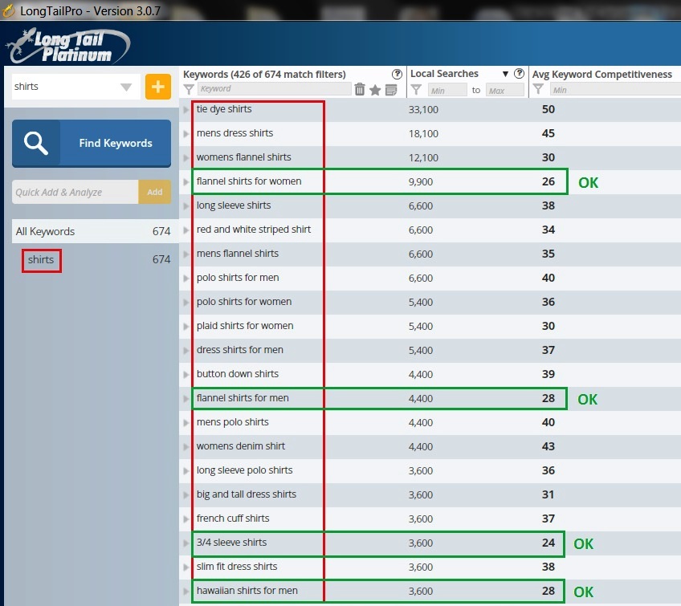Select keyword 'polo shirts for women'
The image size is (681, 606).
pyautogui.click(x=244, y=302)
